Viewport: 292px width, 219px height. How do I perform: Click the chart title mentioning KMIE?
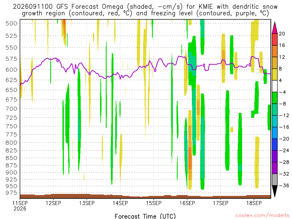pyautogui.click(x=145, y=10)
